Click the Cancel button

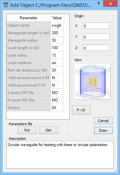point(103,121)
